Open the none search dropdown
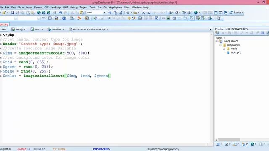Viewport: 269px width, 151px height. pos(105,13)
